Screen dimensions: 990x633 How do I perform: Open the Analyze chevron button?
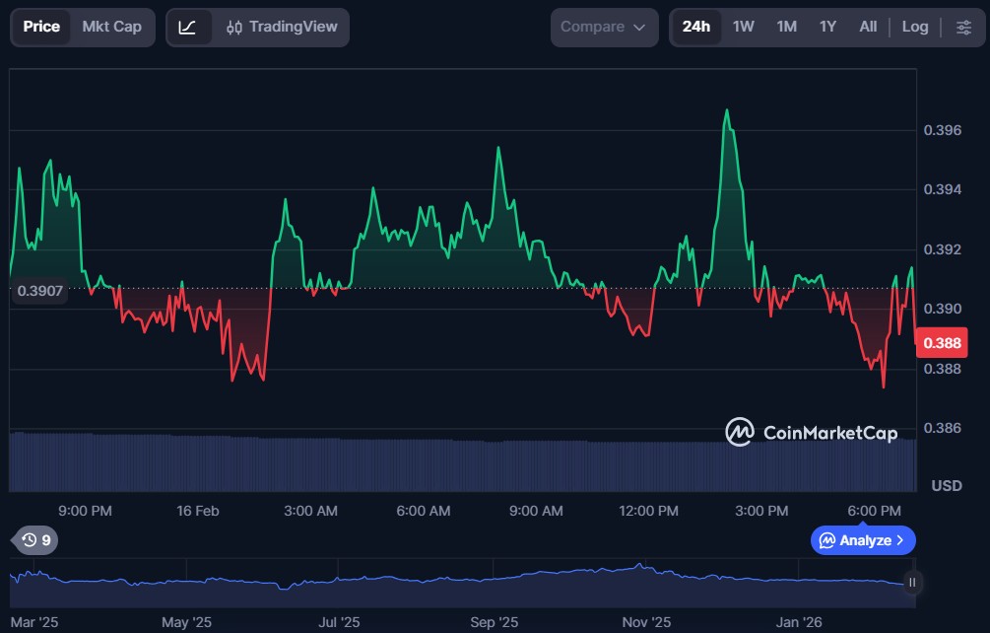863,540
